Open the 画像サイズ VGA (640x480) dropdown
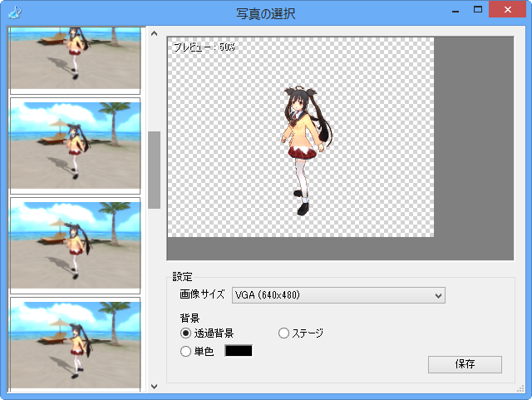The height and width of the screenshot is (400, 532). pos(338,295)
